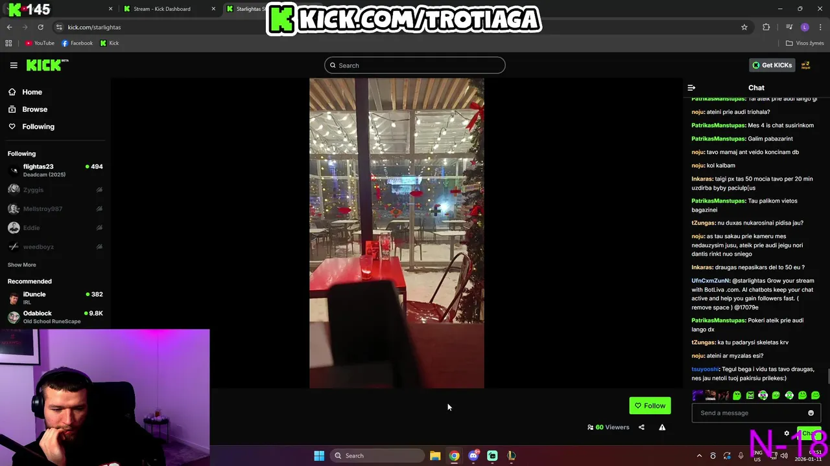Open recommended Odablock channel

click(55, 316)
